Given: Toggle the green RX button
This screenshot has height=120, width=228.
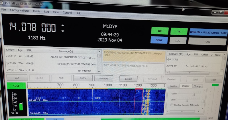Looking at the screenshot, I should point(160,31).
